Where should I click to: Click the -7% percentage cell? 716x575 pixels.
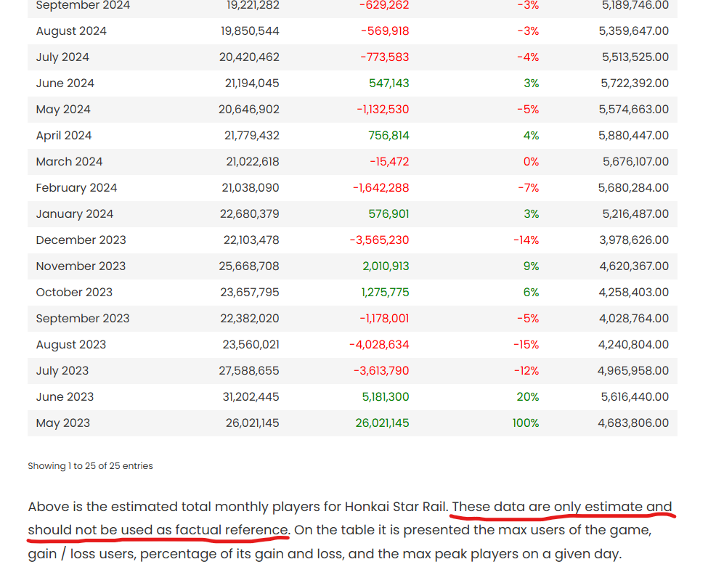pyautogui.click(x=529, y=188)
